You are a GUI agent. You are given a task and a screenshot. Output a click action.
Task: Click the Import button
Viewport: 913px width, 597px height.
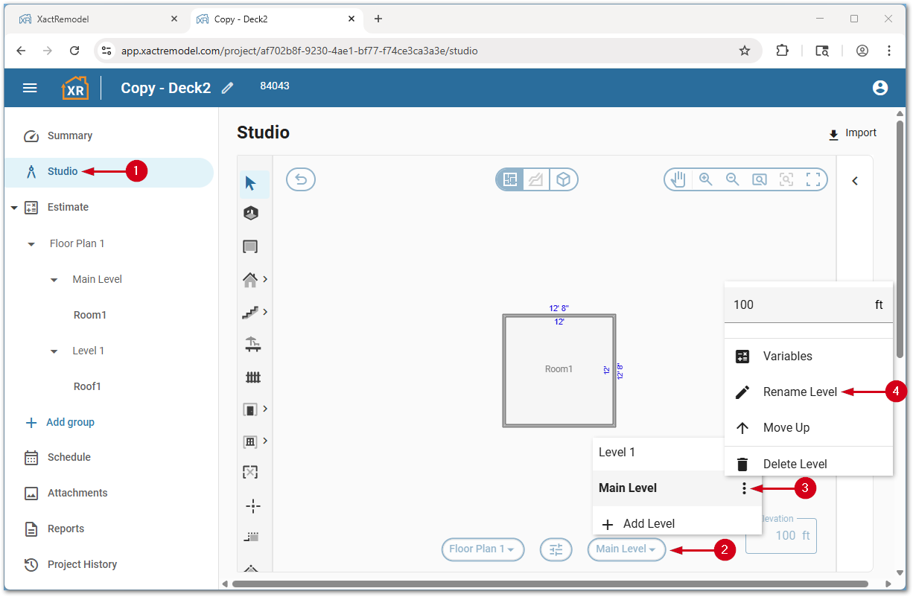[853, 133]
